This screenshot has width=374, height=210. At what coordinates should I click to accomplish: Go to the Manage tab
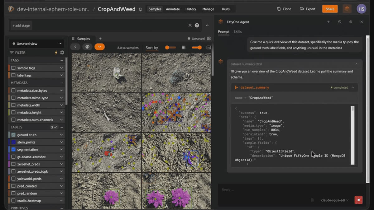pos(208,9)
